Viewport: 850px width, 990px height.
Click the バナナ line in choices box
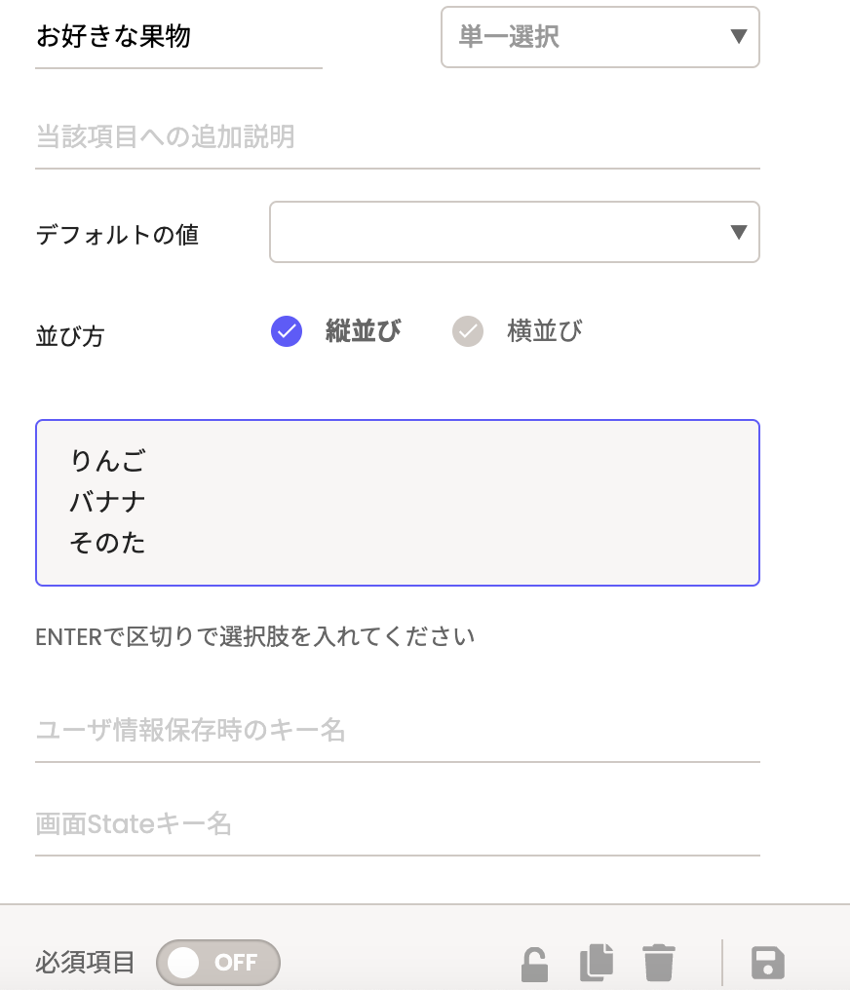(x=107, y=501)
